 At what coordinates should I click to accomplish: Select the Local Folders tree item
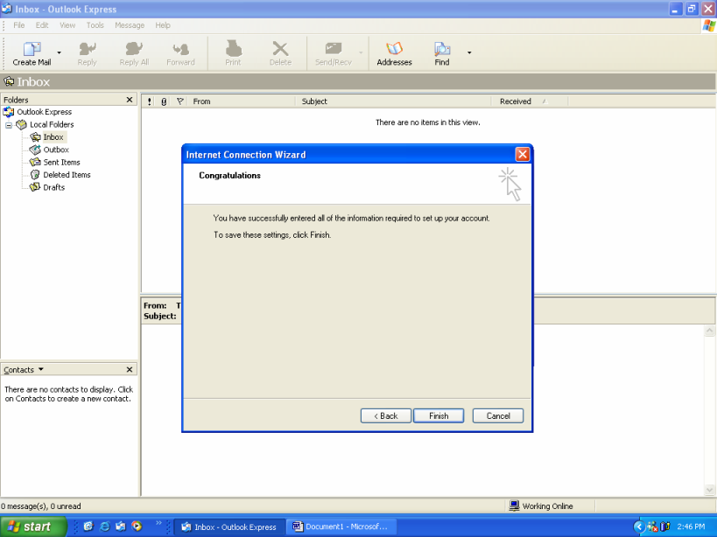45,124
